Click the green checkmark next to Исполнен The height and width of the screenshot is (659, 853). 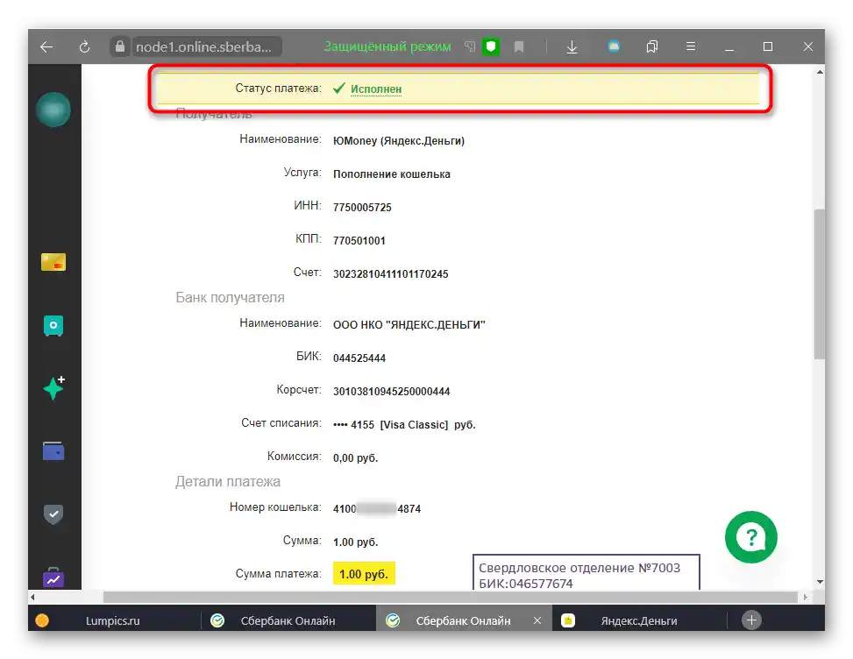(339, 89)
